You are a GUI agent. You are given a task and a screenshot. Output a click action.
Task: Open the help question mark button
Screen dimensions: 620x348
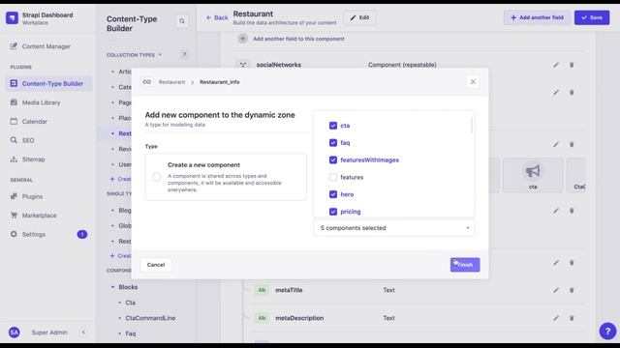pyautogui.click(x=607, y=331)
